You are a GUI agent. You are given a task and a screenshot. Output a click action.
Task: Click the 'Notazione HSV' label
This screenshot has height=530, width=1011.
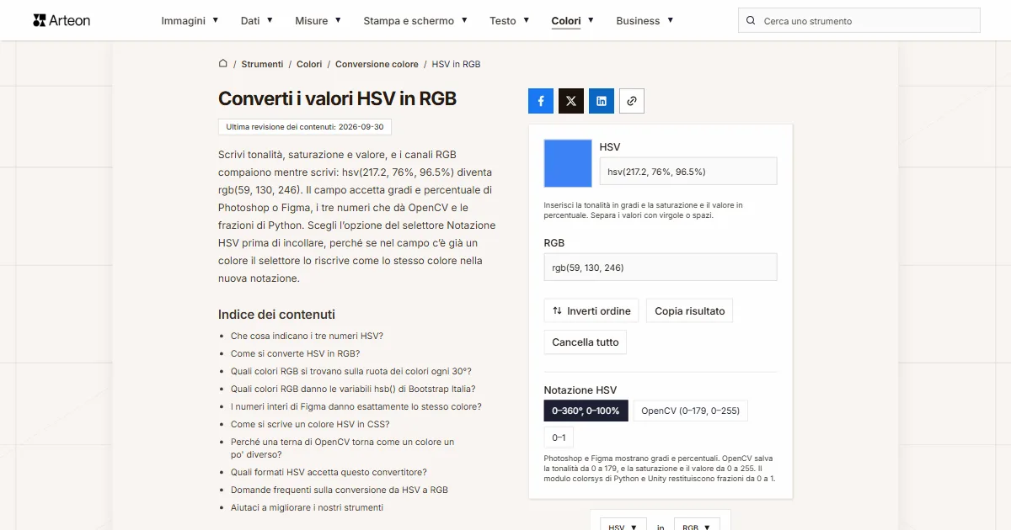tap(580, 390)
